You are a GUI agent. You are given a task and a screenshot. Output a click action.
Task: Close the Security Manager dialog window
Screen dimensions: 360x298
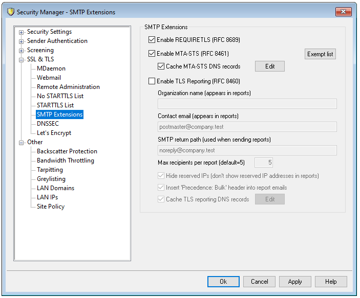coord(342,11)
